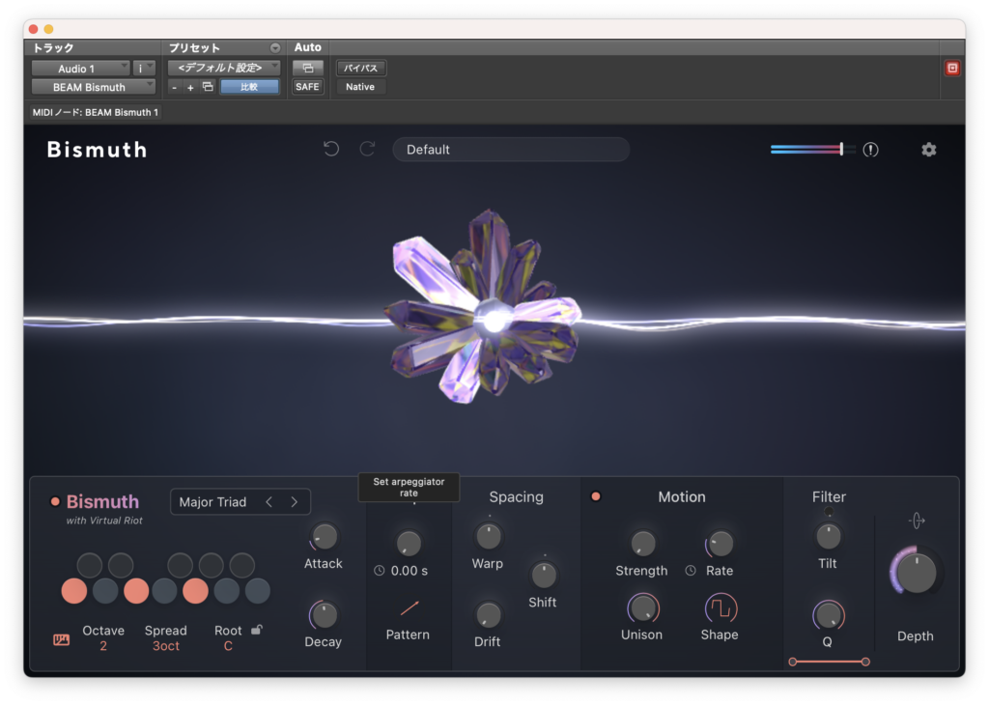This screenshot has height=705, width=989.
Task: Click the Shift knob
Action: point(543,575)
